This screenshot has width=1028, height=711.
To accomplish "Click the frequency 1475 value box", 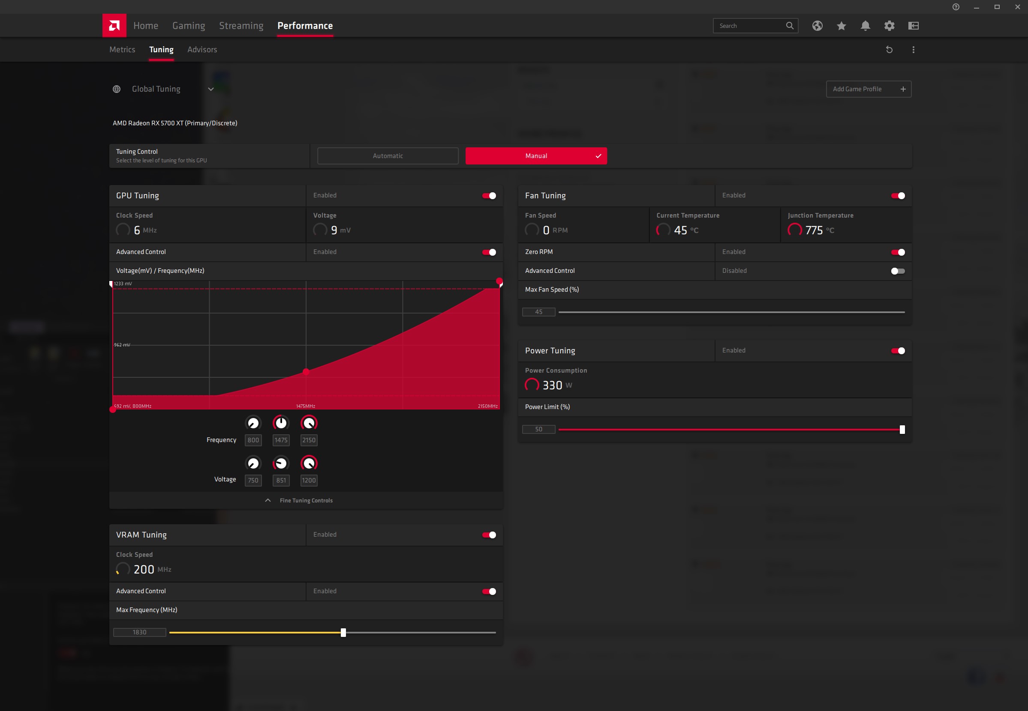I will tap(281, 440).
